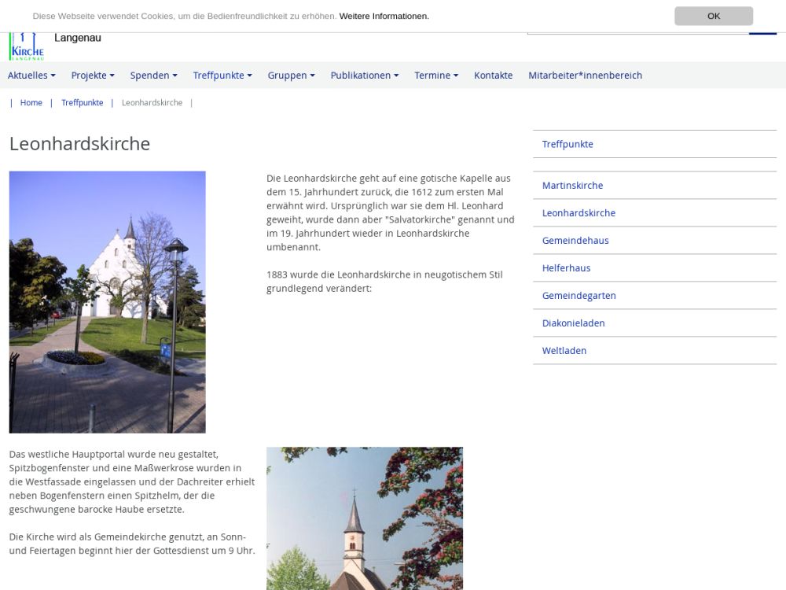Open the Spenden dropdown
786x590 pixels.
click(153, 76)
